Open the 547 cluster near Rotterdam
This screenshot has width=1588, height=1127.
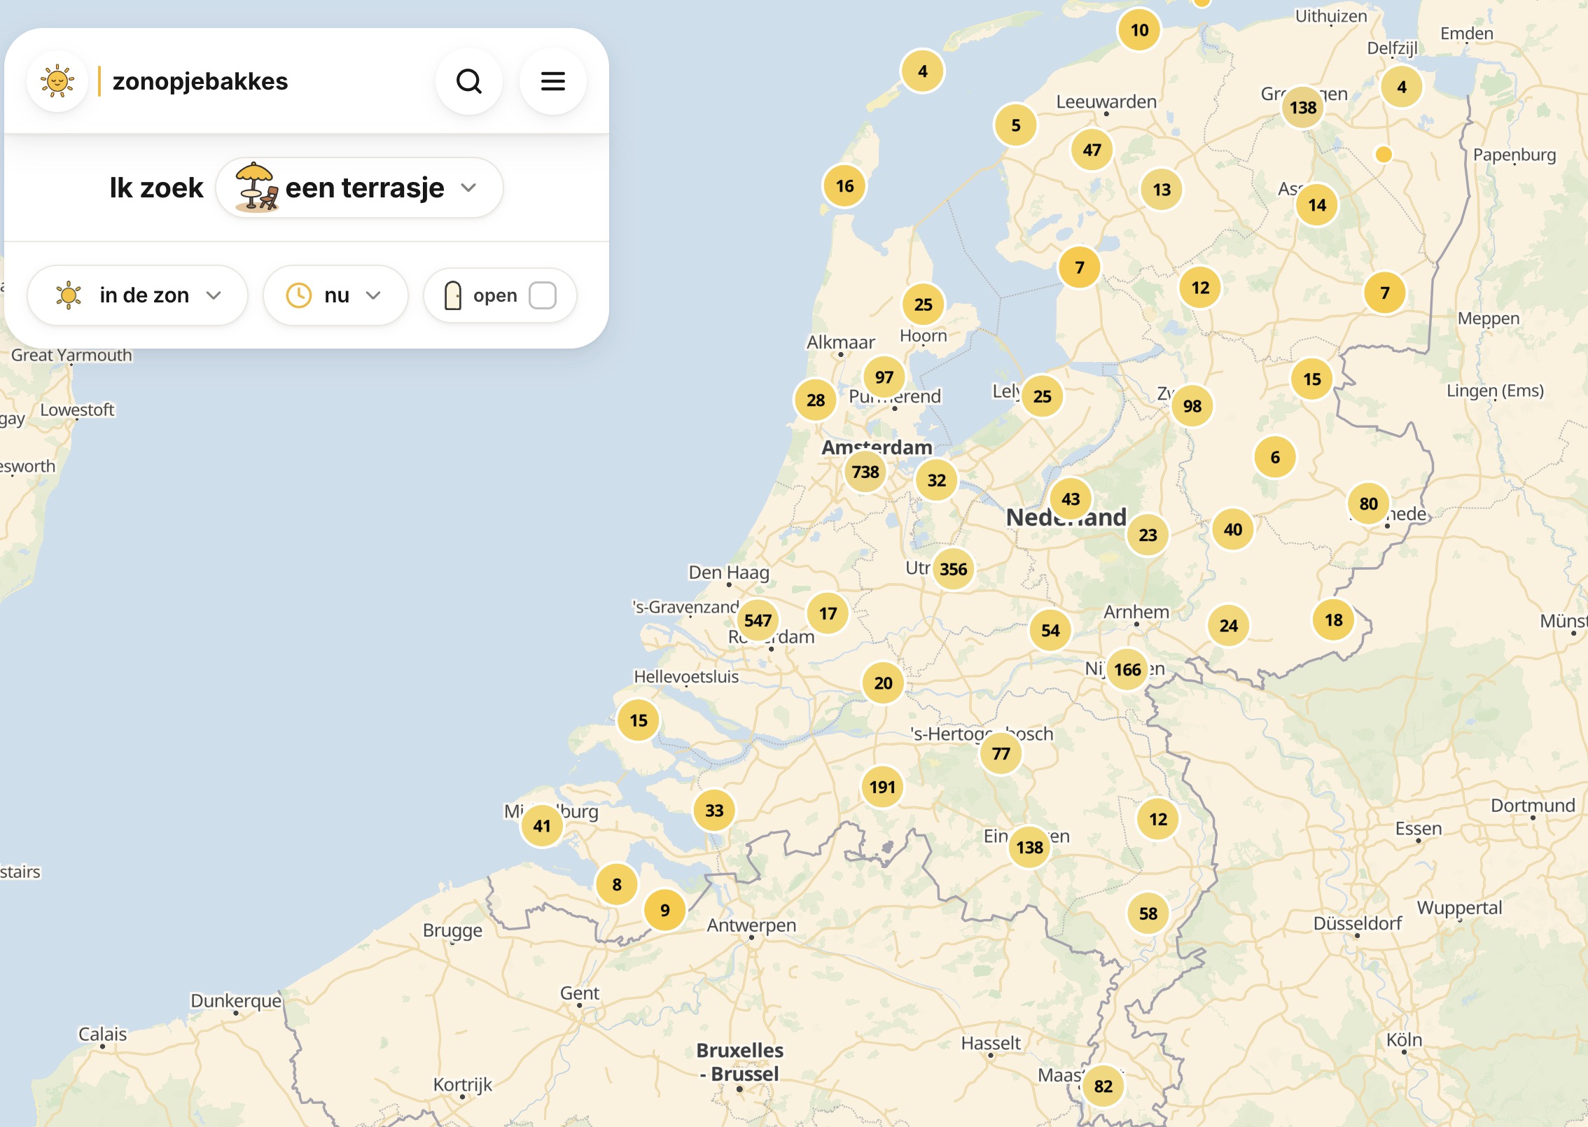tap(758, 620)
